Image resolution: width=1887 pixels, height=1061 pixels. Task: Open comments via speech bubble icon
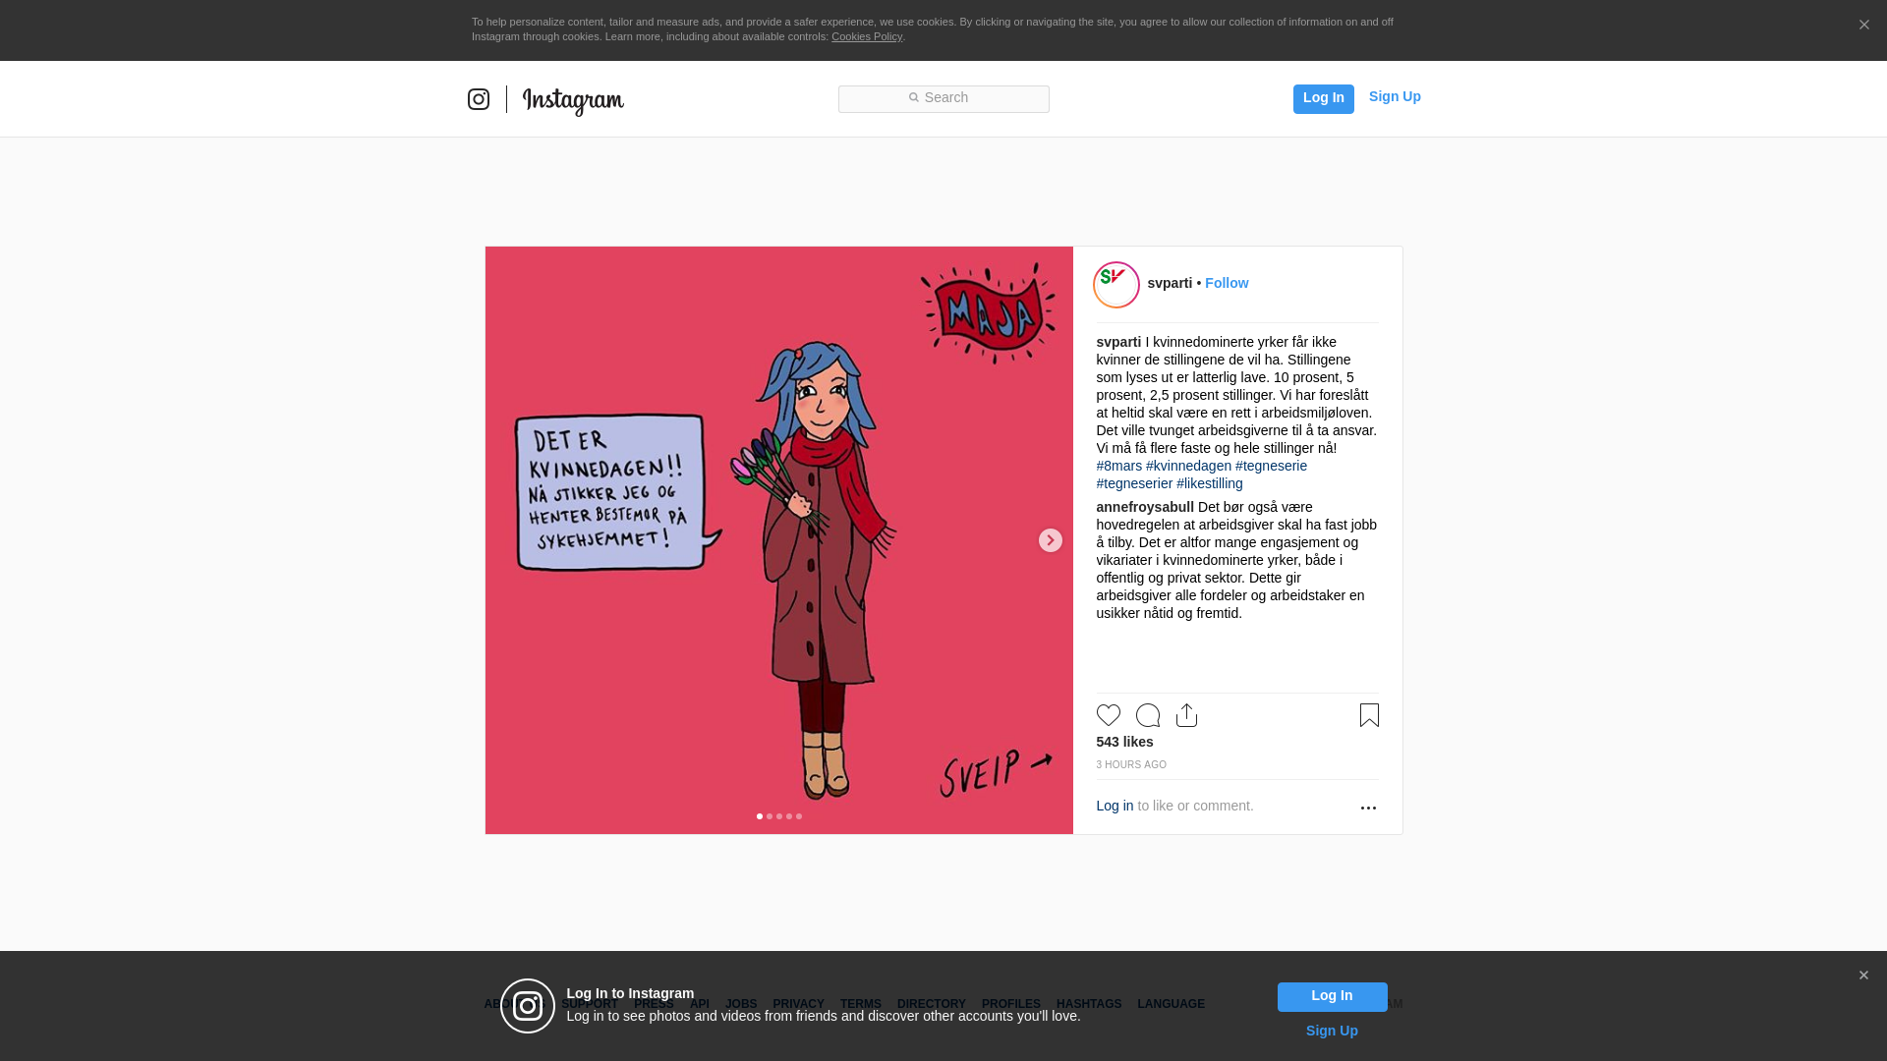tap(1148, 715)
